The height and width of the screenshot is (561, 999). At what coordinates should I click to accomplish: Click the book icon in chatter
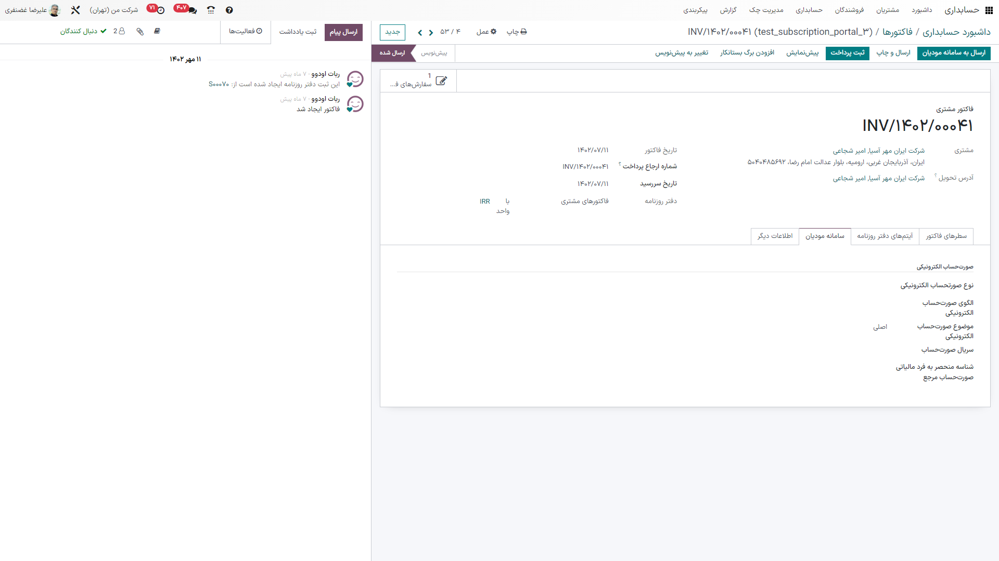(x=157, y=31)
